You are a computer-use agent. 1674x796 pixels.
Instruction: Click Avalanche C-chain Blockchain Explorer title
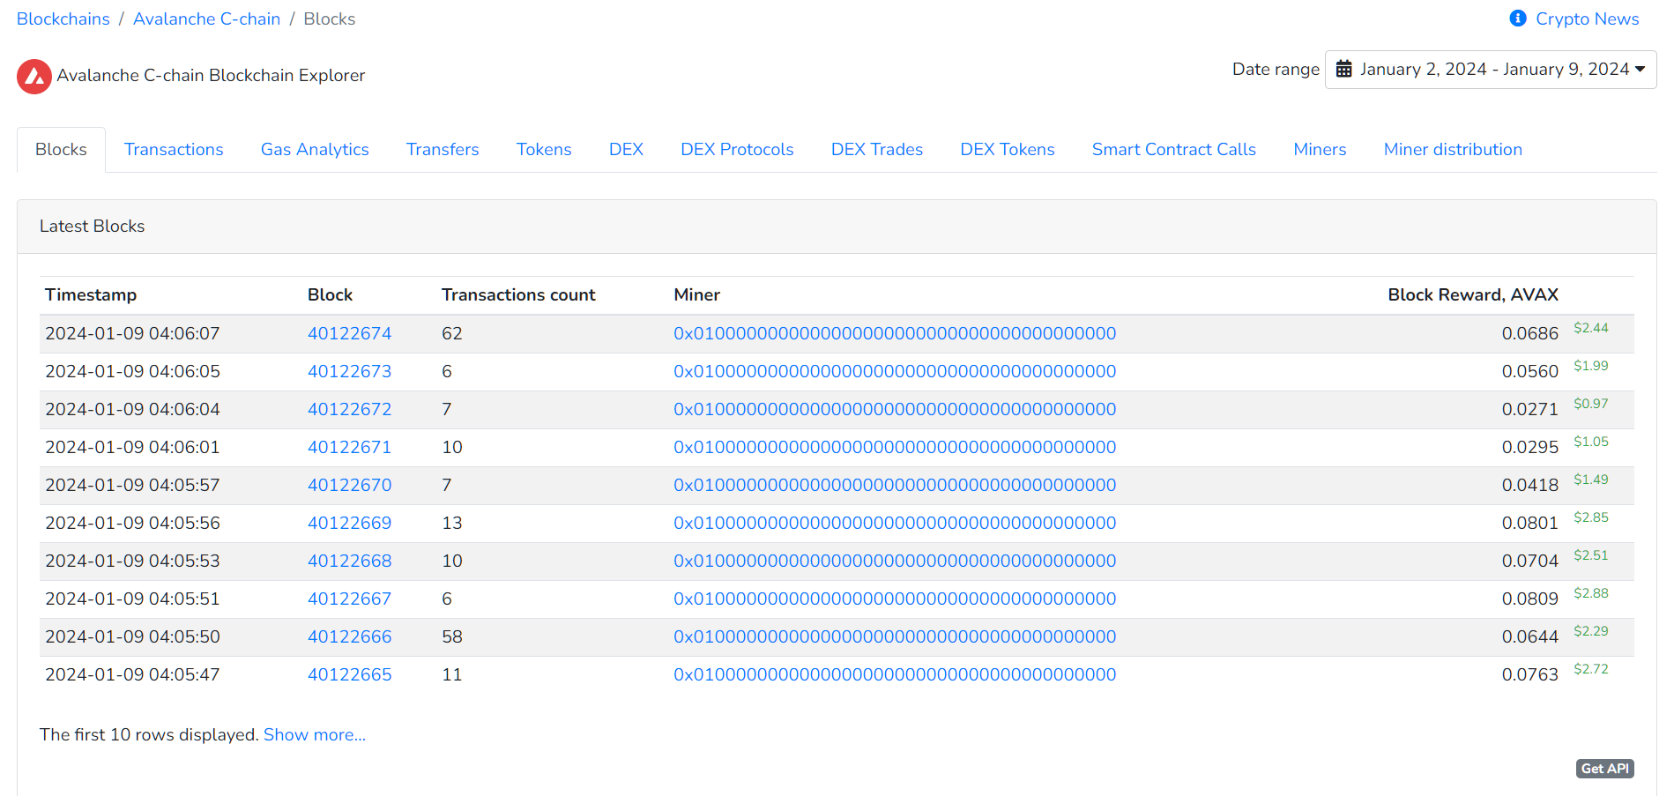pyautogui.click(x=211, y=76)
